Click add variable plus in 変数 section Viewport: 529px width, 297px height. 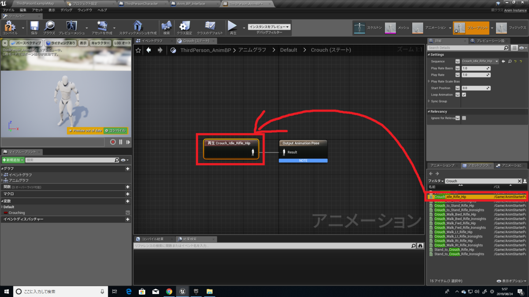tap(128, 201)
